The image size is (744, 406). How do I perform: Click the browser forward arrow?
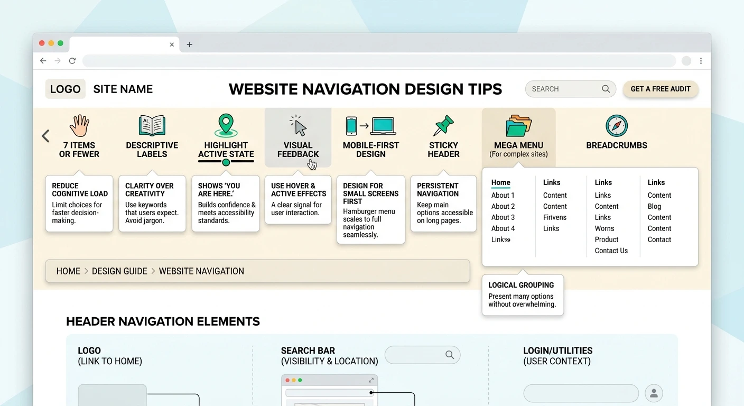[58, 61]
